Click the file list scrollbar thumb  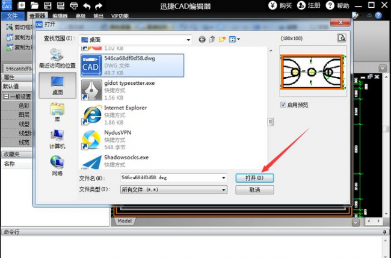point(271,122)
